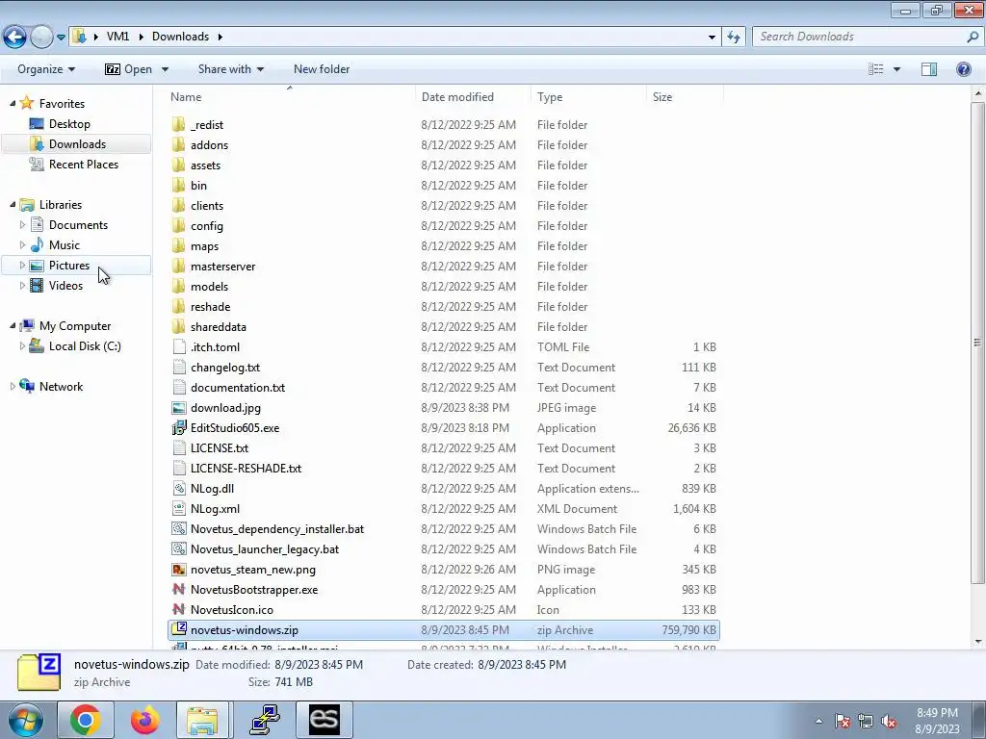Select the LICENSE-RESHADE.txt file name

click(246, 469)
